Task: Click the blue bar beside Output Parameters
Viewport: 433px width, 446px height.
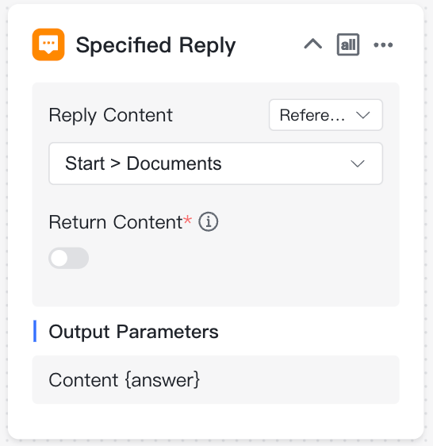Action: pos(35,331)
